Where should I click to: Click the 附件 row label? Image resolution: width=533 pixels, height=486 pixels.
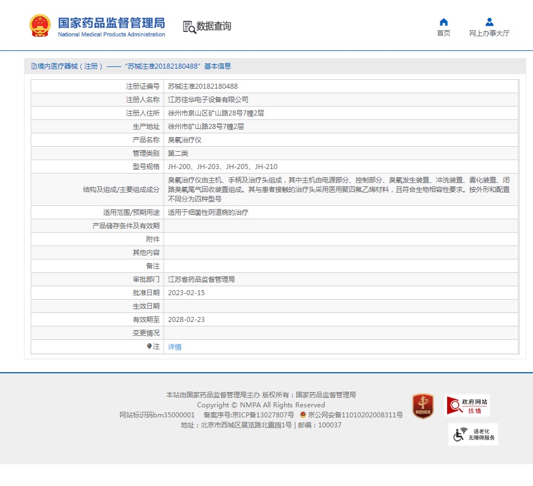pyautogui.click(x=153, y=239)
